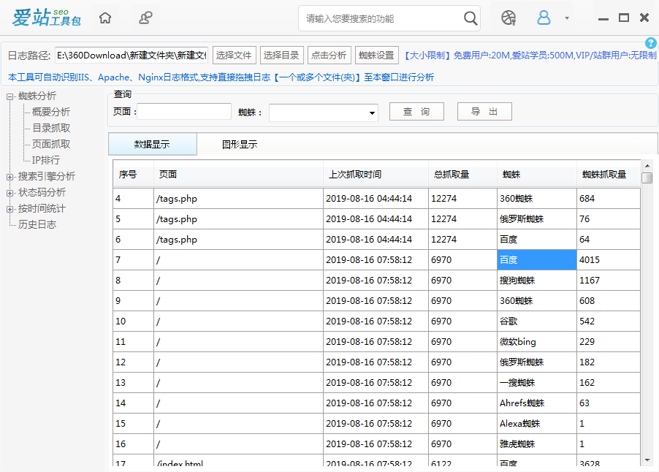This screenshot has width=659, height=472.
Task: Click the 俄罗斯蜘蛛 cell in row 5
Action: pyautogui.click(x=537, y=219)
